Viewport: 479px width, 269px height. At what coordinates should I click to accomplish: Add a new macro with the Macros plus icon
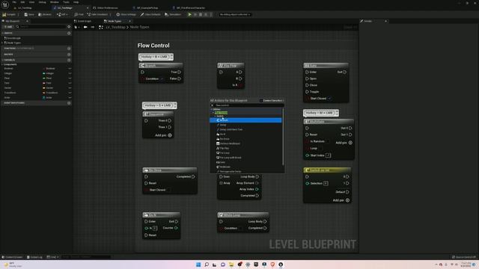pos(69,55)
